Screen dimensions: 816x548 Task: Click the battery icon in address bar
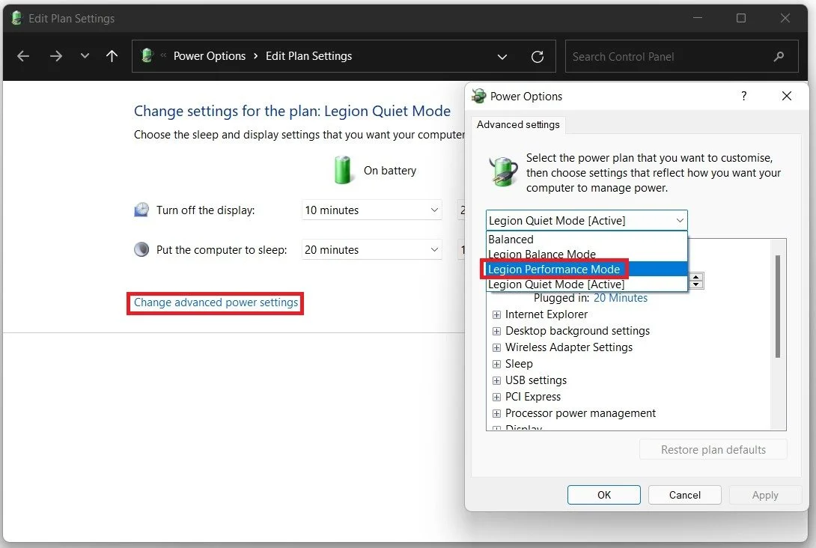(x=147, y=55)
